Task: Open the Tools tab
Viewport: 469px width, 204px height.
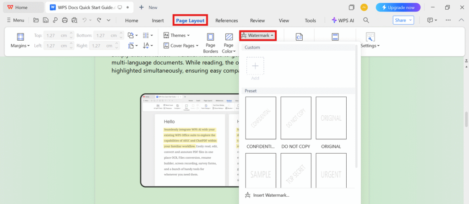Action: coord(311,21)
